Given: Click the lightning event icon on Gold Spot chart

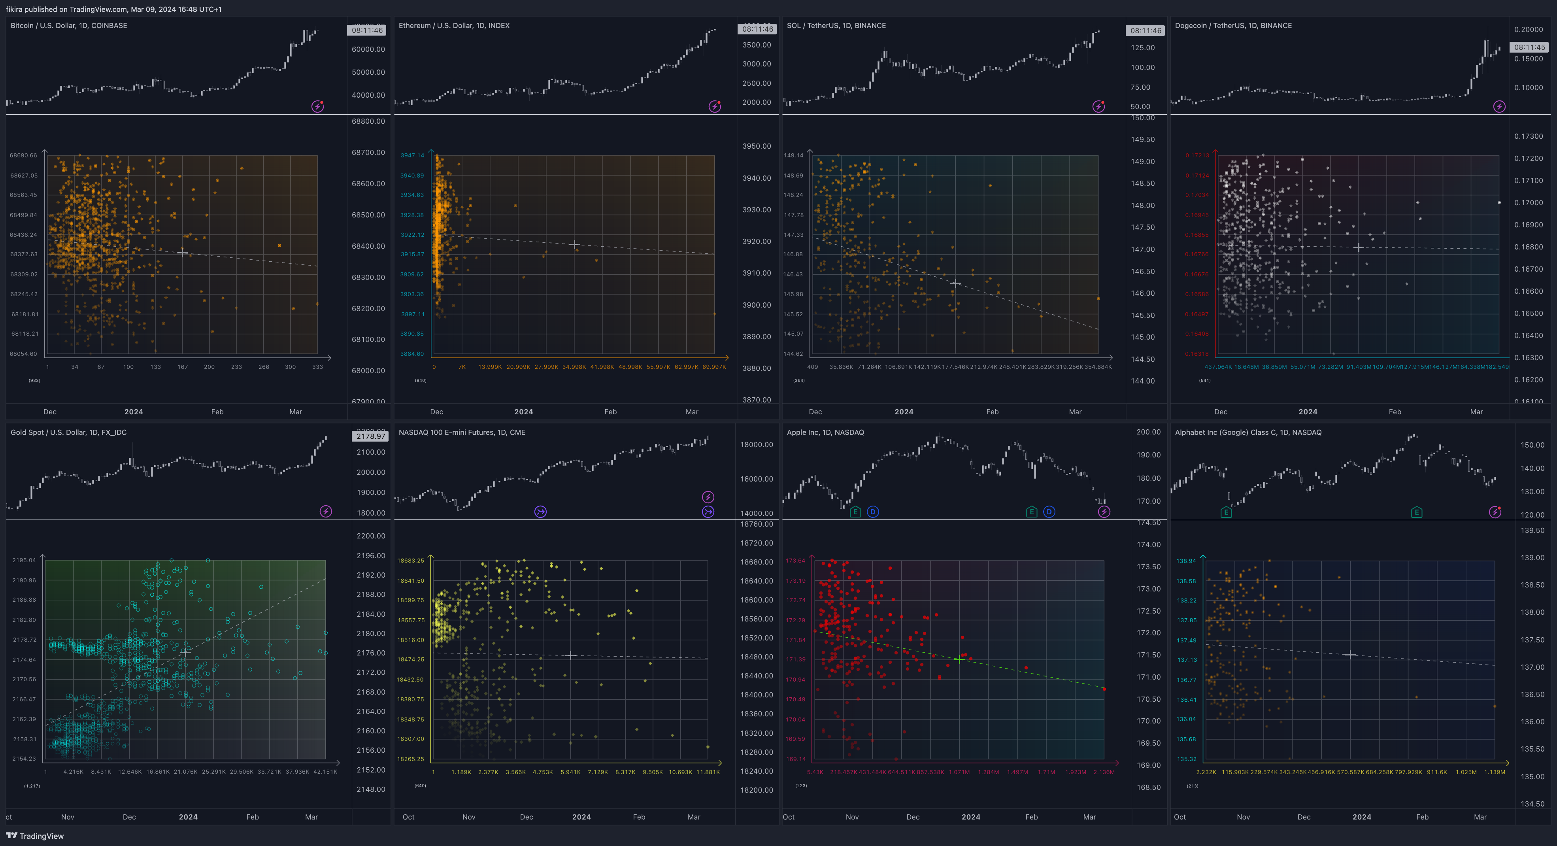Looking at the screenshot, I should (x=326, y=511).
